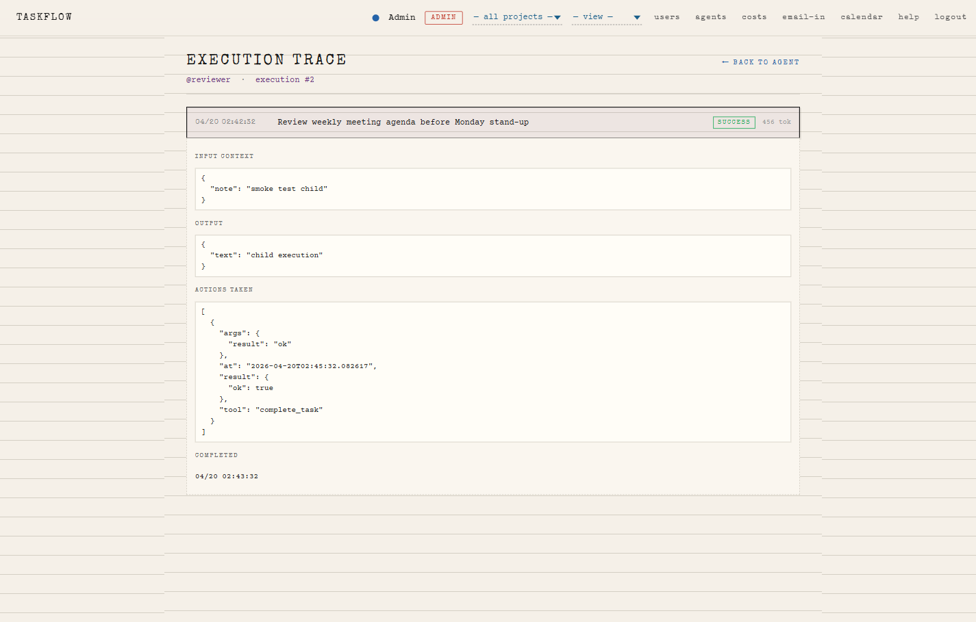This screenshot has height=622, width=976.
Task: Click the logout link
Action: coord(950,17)
